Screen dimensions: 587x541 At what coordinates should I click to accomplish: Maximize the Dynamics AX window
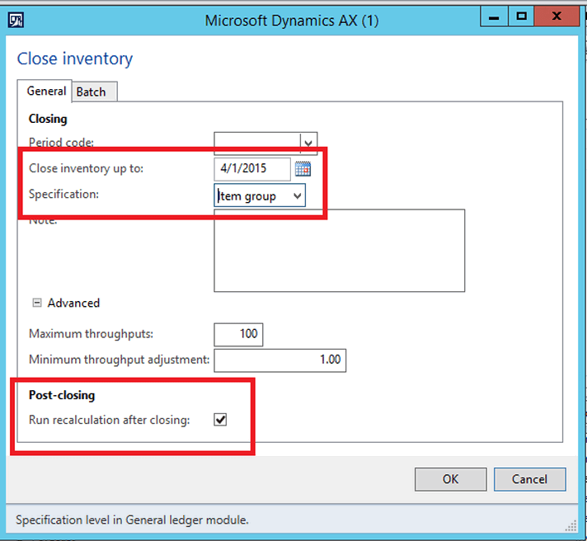(521, 16)
